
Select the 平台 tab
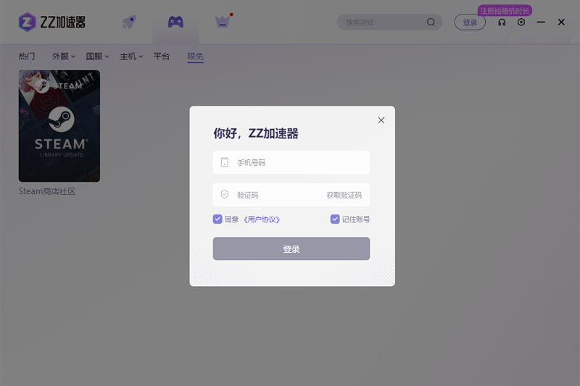pyautogui.click(x=162, y=56)
